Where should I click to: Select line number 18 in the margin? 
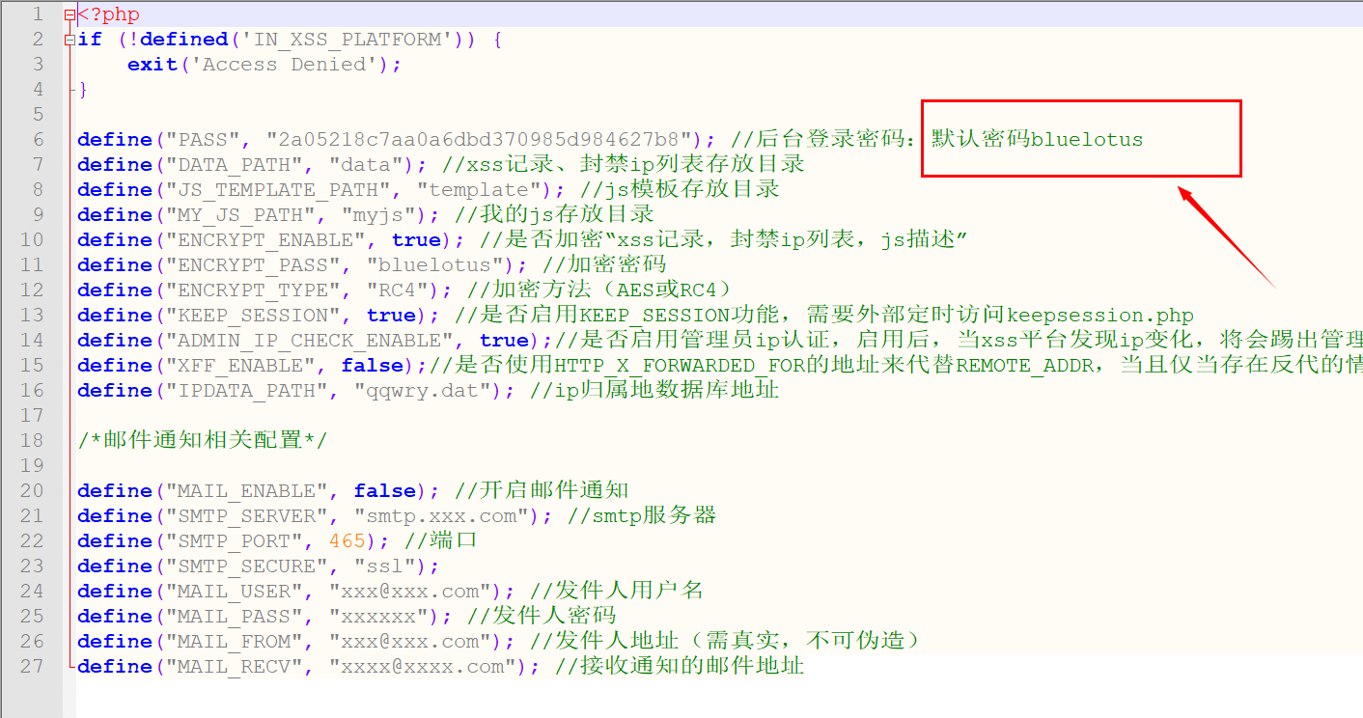click(32, 440)
